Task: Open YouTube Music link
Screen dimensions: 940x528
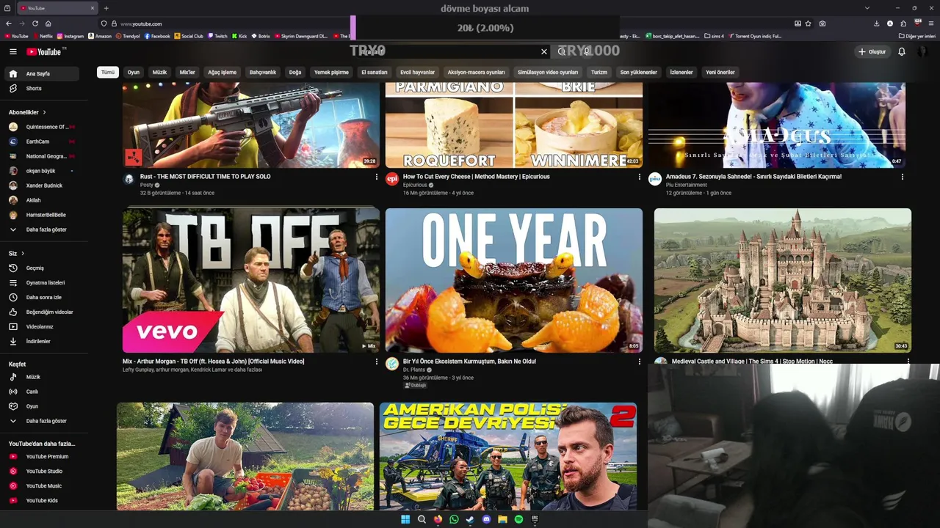Action: (x=41, y=485)
